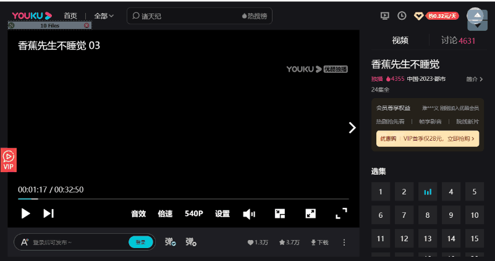Click the blue 登录 button
This screenshot has width=495, height=261.
(140, 242)
